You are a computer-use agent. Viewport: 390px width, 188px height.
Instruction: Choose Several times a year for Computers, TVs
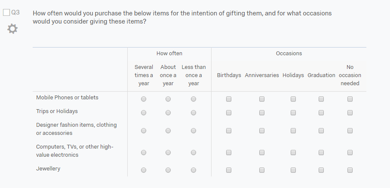[144, 152]
